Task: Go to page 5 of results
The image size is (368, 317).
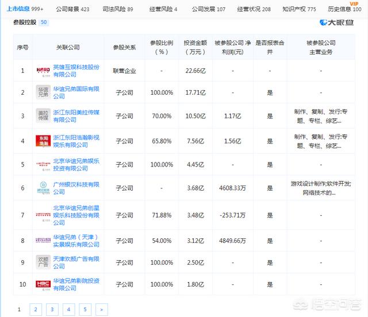Action: 85,310
